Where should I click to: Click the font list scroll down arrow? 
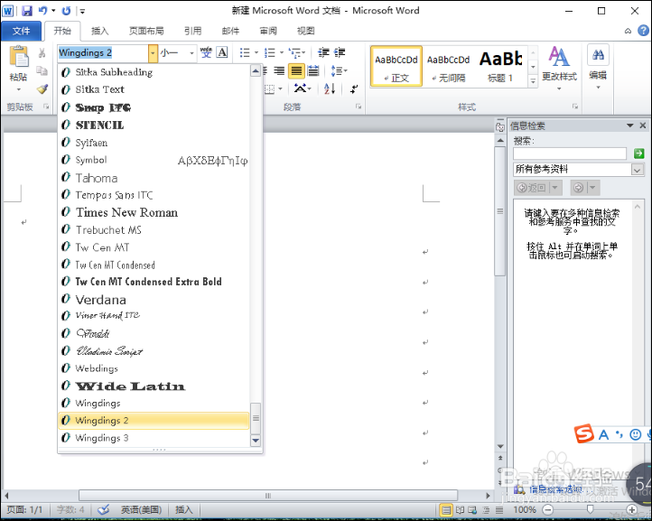[x=256, y=441]
